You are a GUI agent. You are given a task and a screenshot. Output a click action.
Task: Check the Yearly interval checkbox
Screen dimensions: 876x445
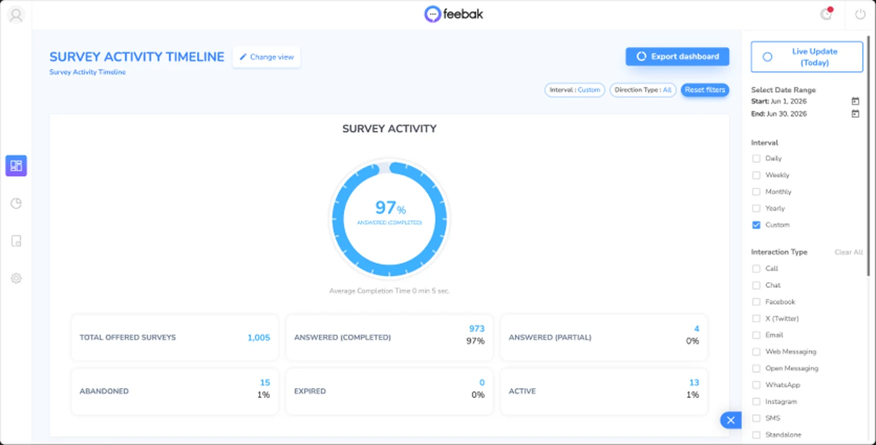tap(756, 208)
